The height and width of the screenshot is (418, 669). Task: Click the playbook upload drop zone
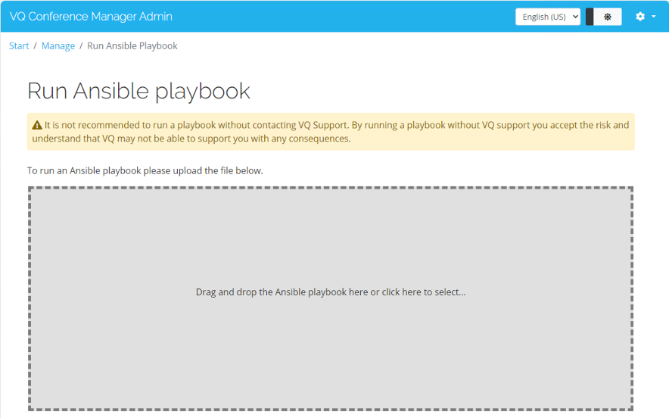331,298
